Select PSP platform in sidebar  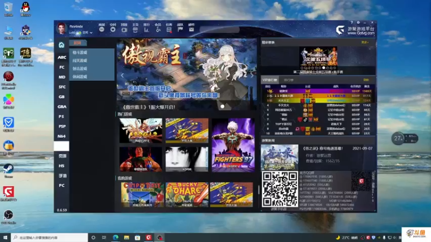(x=62, y=126)
